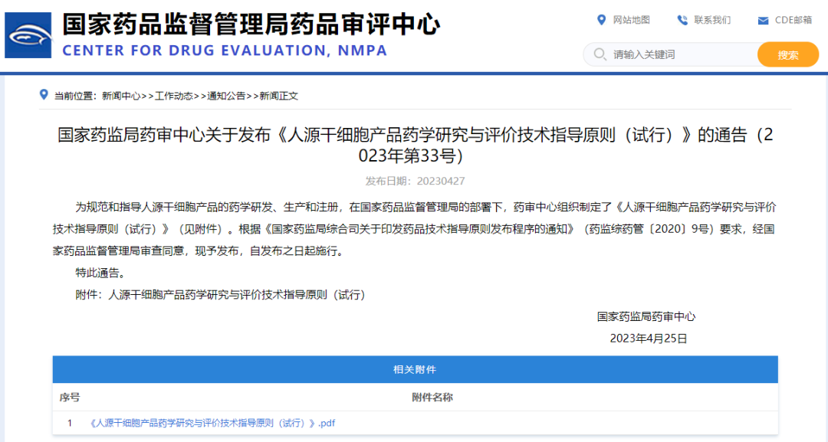Click the blue 相关附件 header bar

[x=414, y=370]
